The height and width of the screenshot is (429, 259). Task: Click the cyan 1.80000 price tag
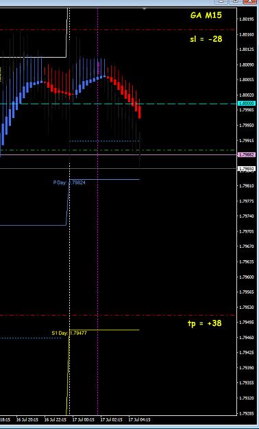[x=247, y=104]
